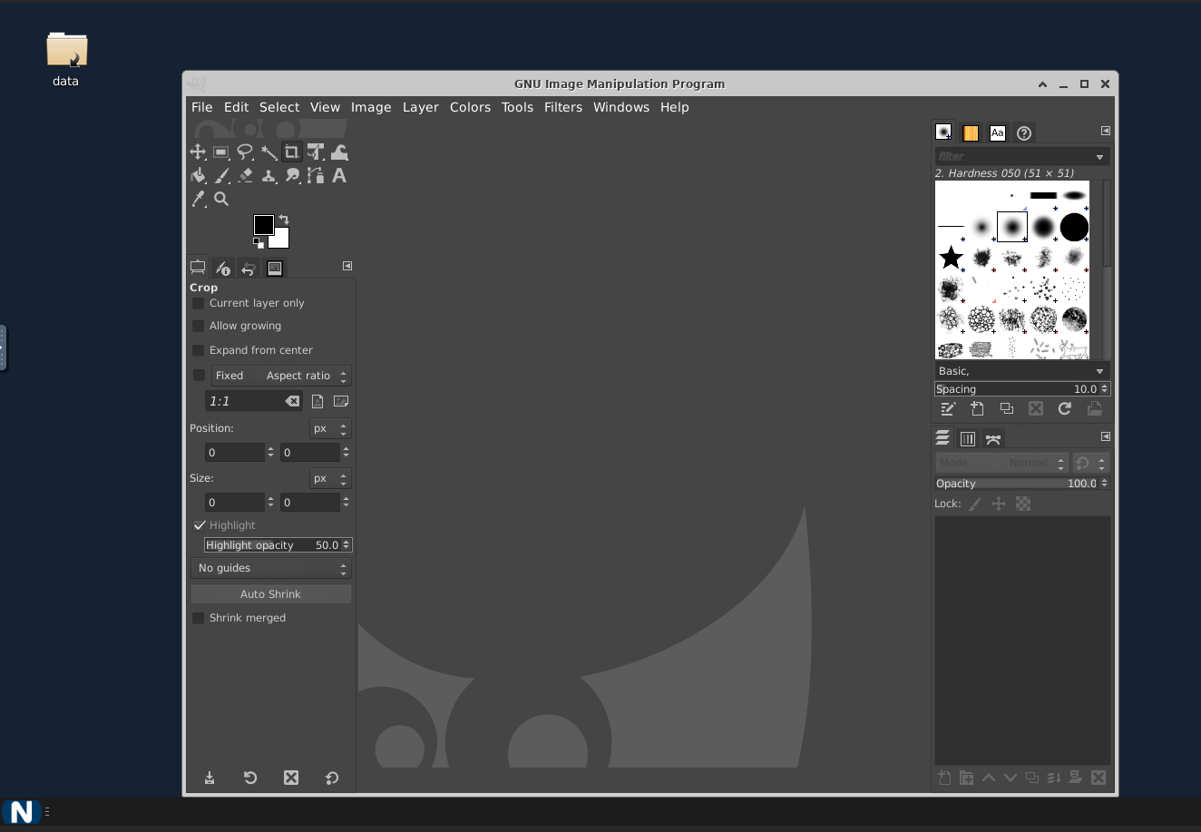Select the Paintbrush tool
1201x832 pixels.
(x=221, y=176)
